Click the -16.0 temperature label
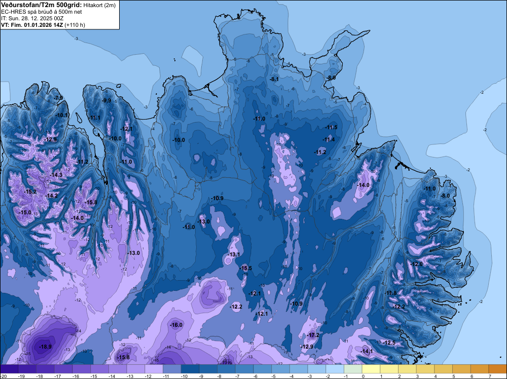 point(176,325)
